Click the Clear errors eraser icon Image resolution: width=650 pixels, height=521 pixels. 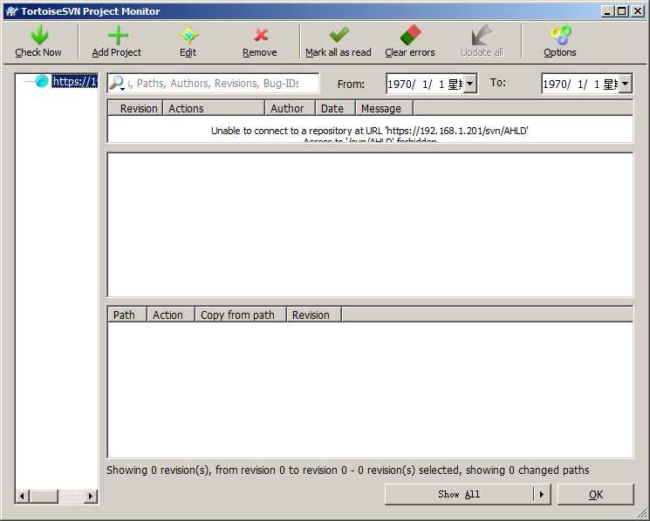coord(410,35)
